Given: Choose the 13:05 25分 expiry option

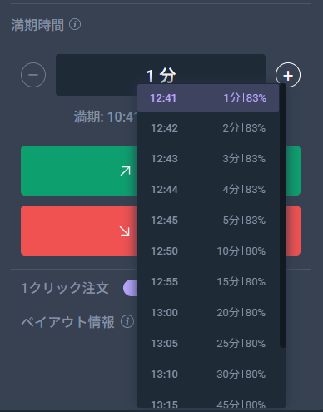Looking at the screenshot, I should [208, 344].
